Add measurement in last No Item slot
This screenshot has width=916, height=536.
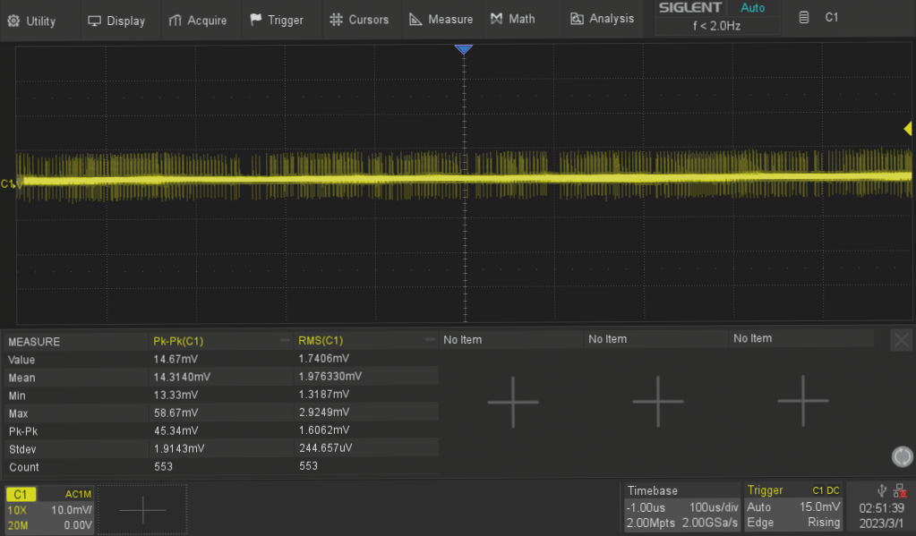click(802, 401)
